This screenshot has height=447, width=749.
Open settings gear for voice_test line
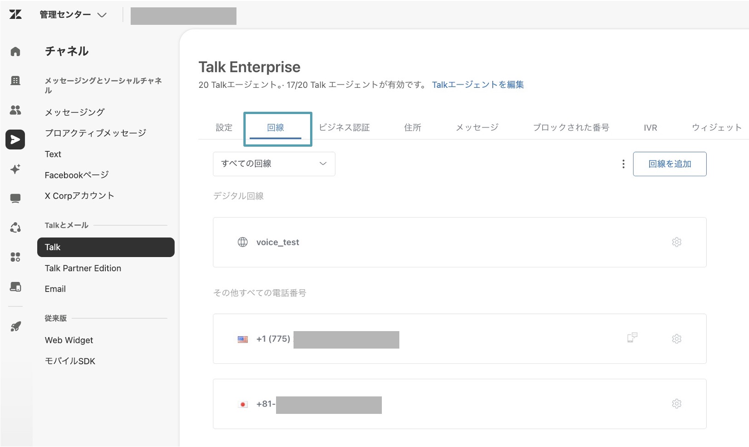click(676, 242)
